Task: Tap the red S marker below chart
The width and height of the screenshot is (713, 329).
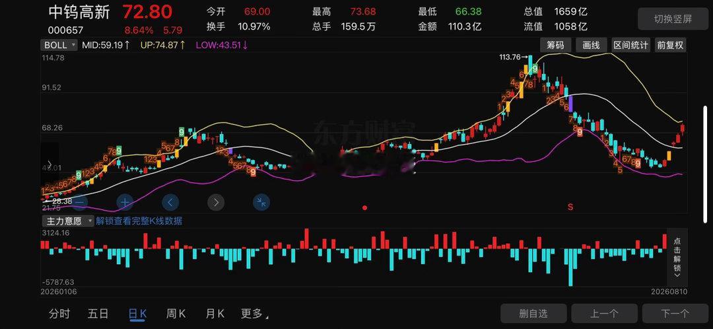Action: (570, 207)
